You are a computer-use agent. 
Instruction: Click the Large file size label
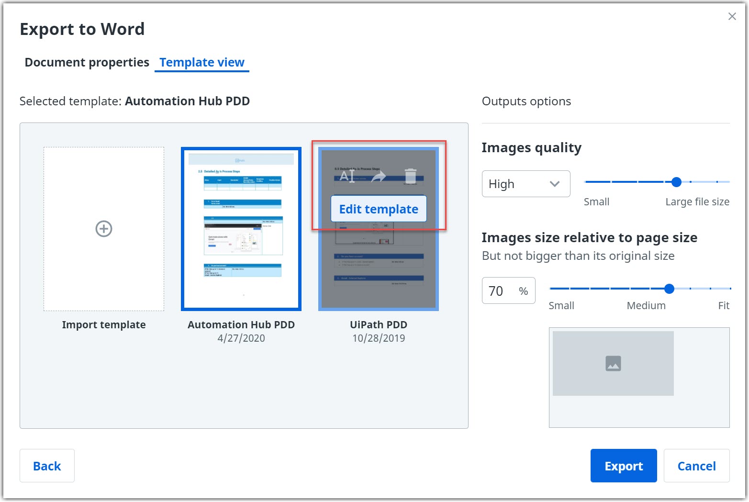pyautogui.click(x=697, y=201)
